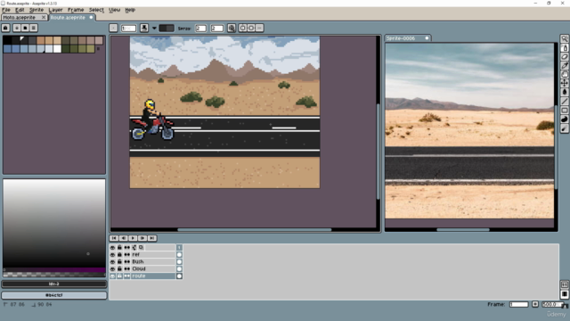Select the Blur tool

click(x=564, y=128)
